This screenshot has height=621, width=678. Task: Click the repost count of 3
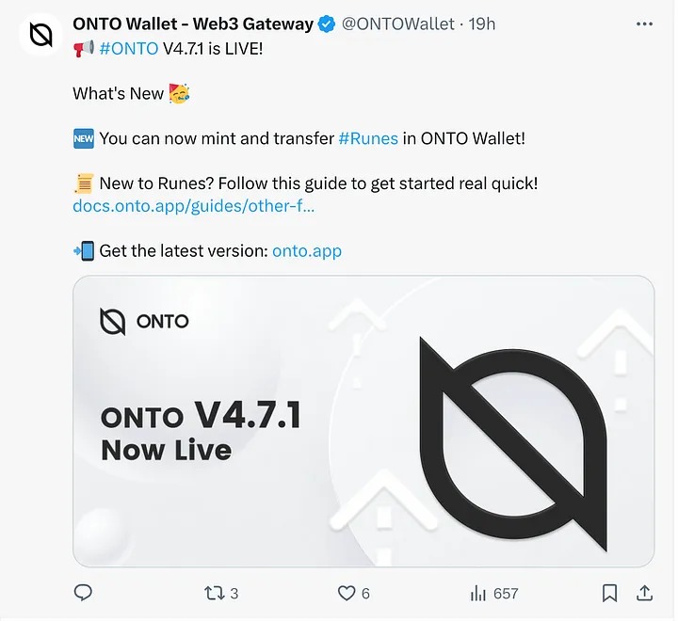(x=234, y=593)
